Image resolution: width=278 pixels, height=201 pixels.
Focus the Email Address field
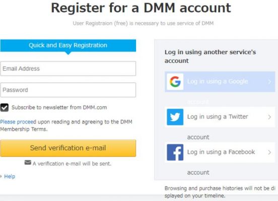coord(68,68)
